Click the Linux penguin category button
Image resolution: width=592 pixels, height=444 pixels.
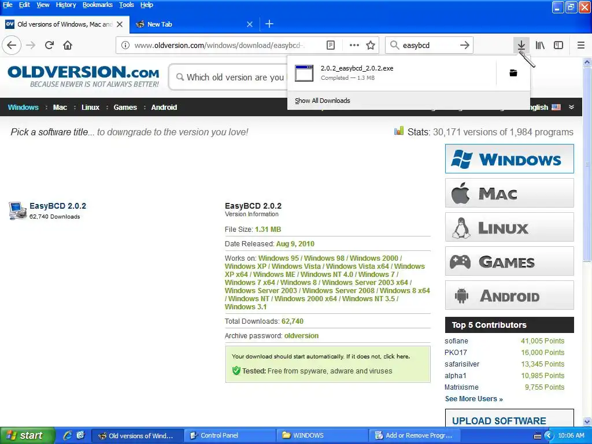click(x=509, y=227)
